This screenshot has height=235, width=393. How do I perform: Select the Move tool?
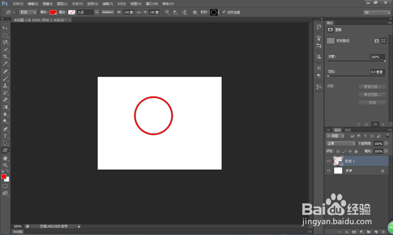[5, 28]
